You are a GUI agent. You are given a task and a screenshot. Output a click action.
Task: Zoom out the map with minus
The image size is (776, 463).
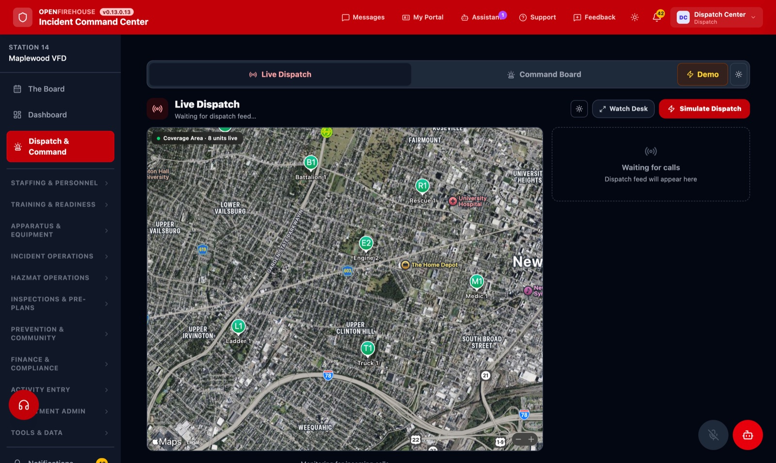518,440
